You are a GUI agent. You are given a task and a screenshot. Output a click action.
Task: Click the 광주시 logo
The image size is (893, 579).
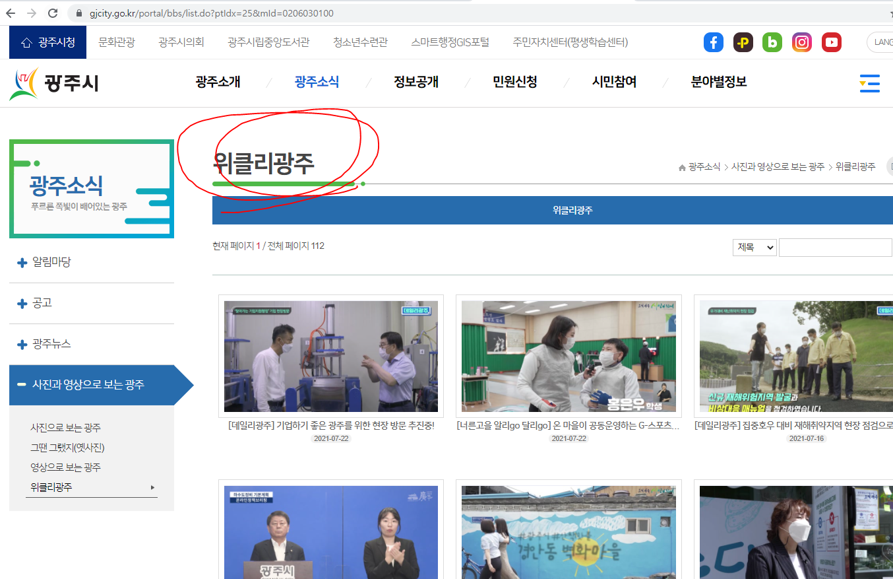[54, 84]
